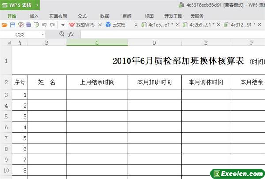Click the title cell 2010年6月质检部加班换休核算表
Image resolution: width=265 pixels, height=179 pixels.
tap(178, 61)
